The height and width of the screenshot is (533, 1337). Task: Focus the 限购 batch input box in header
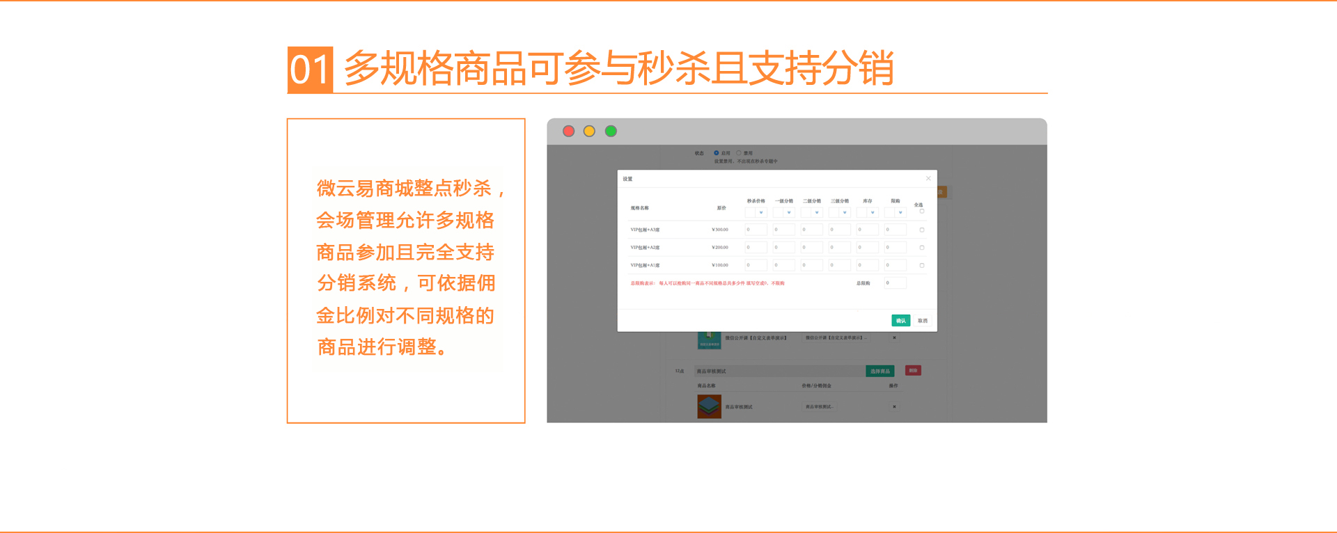(890, 212)
